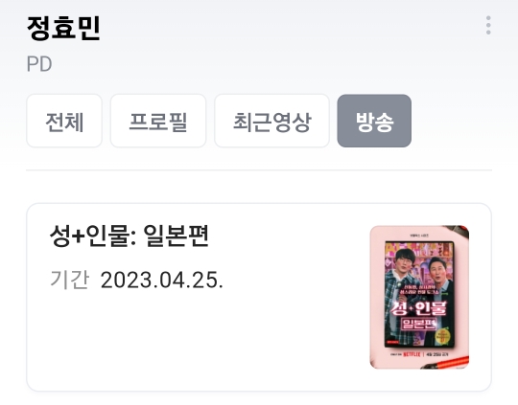Select the boxed 일본편 label on poster
Screen dimensions: 518x405
[418, 325]
